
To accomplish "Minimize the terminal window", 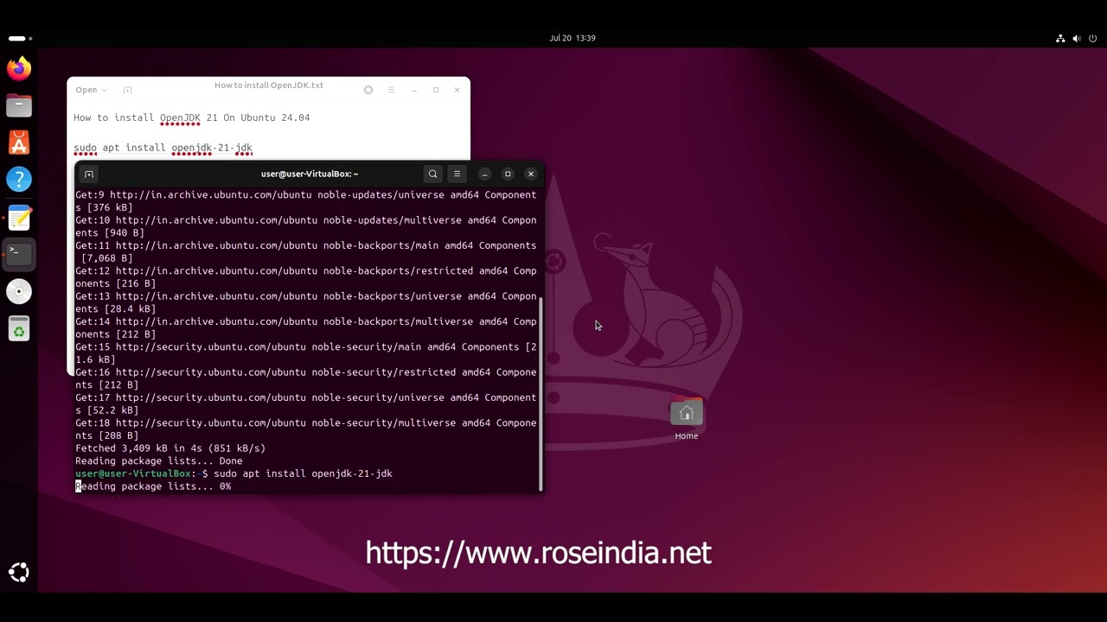I will (484, 174).
